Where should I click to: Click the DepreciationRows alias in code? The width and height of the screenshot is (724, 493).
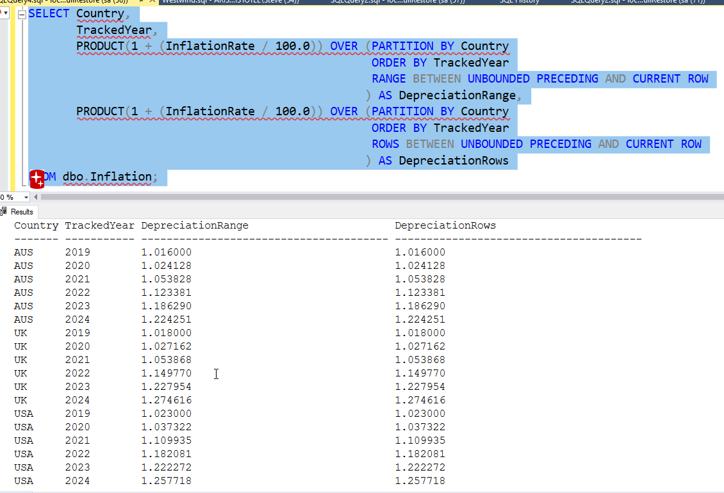(454, 161)
